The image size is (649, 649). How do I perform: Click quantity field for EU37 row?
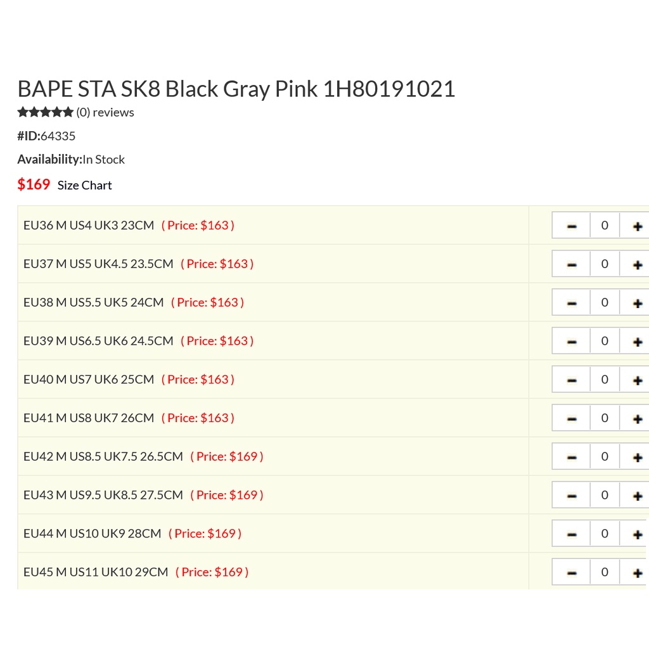605,264
